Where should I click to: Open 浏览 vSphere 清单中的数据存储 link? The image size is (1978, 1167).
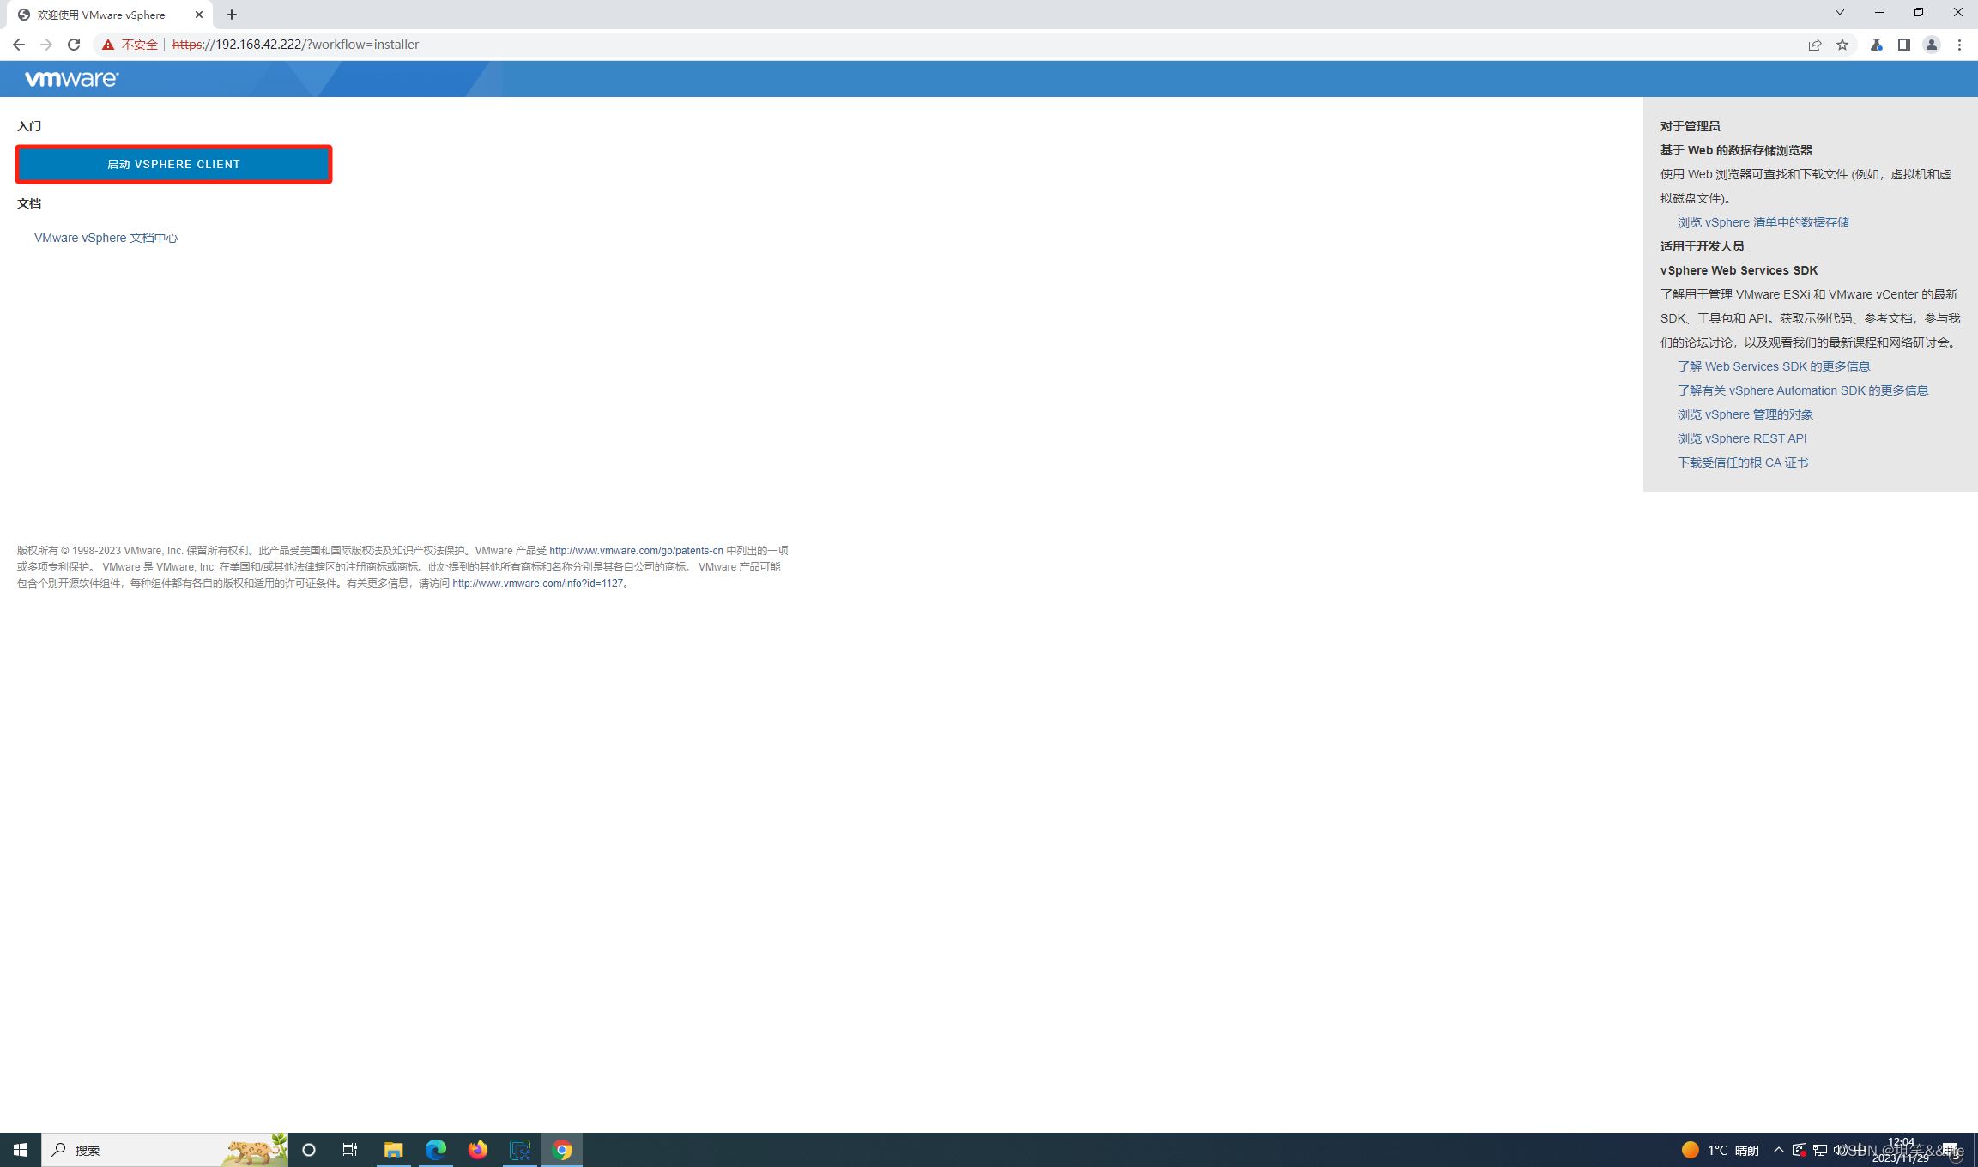pyautogui.click(x=1763, y=222)
